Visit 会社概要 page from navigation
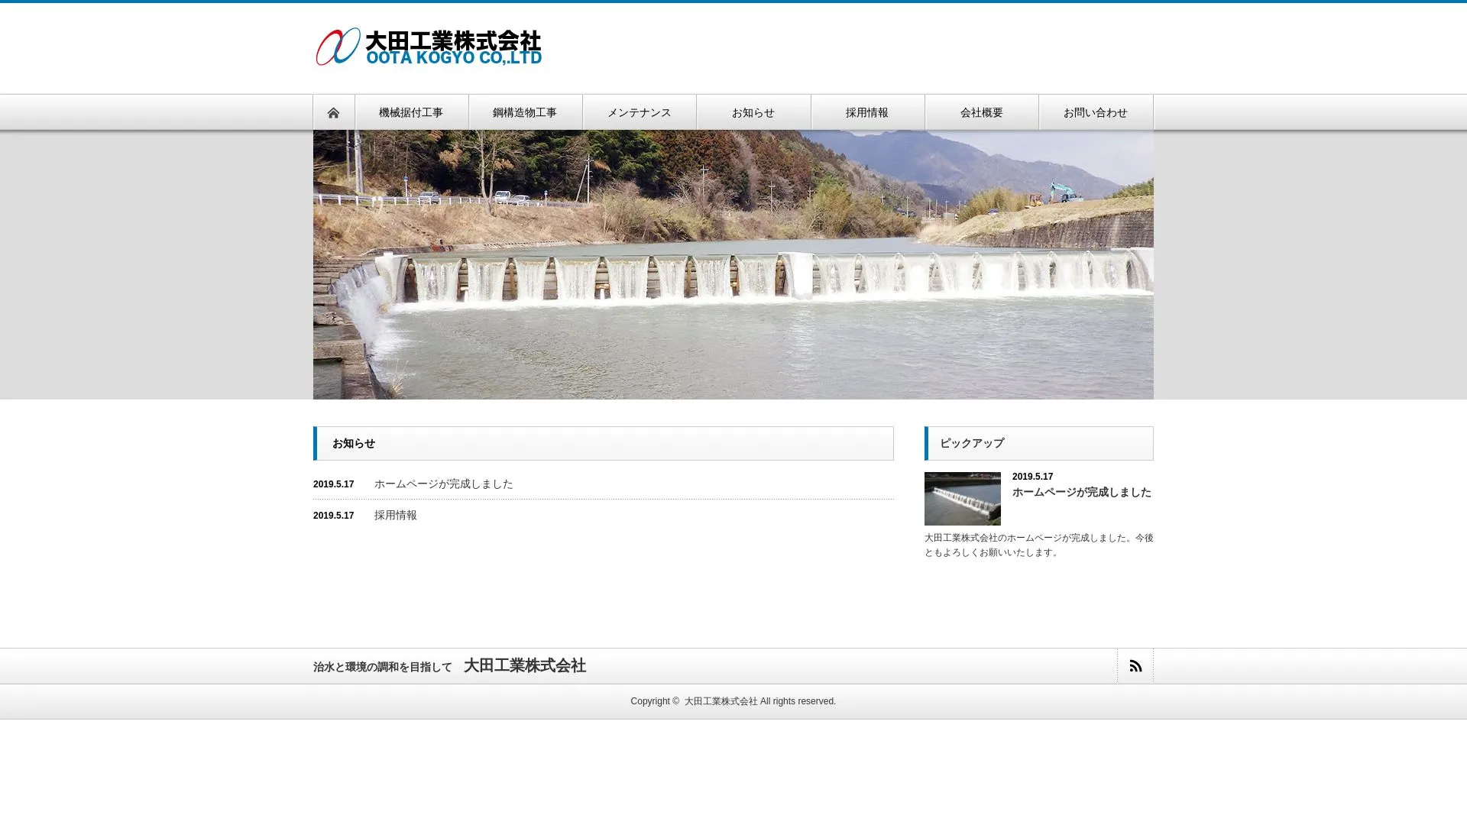This screenshot has height=825, width=1467. tap(982, 112)
